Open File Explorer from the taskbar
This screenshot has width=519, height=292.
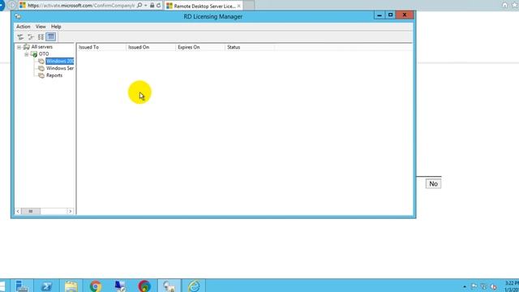(x=71, y=286)
